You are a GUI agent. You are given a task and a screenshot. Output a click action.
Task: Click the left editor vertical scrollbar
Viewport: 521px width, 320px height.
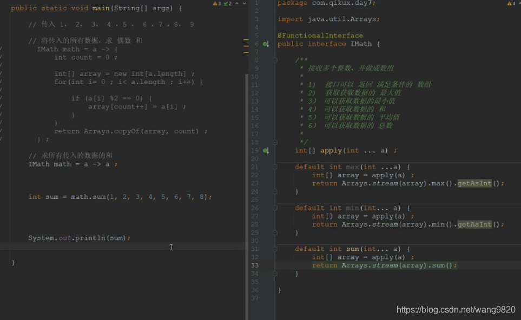(x=247, y=196)
